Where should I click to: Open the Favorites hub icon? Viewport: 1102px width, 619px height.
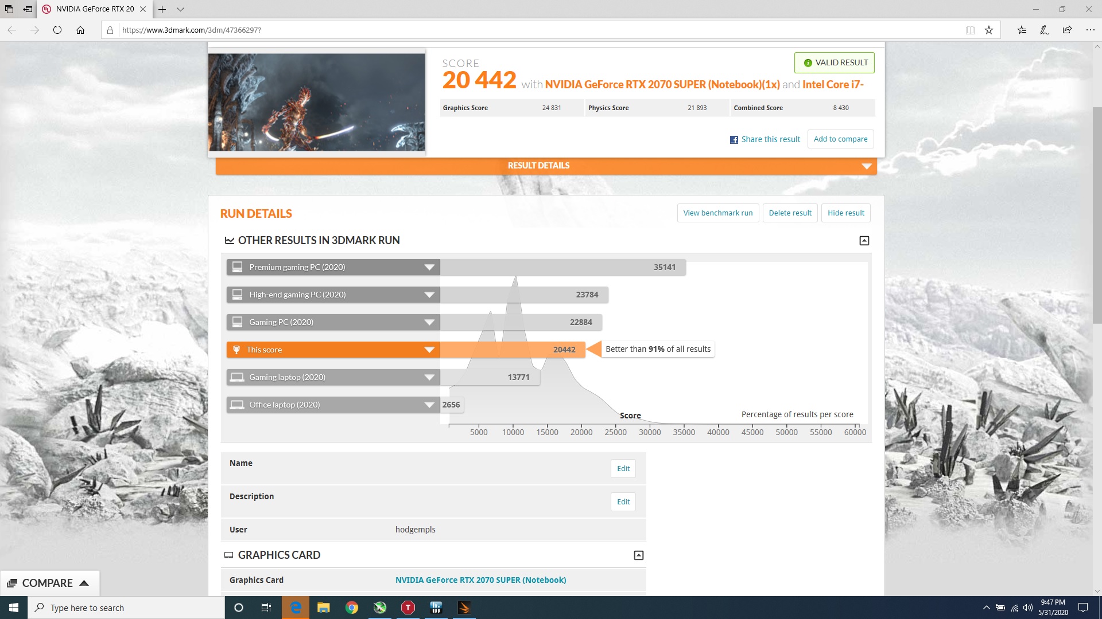click(x=1022, y=30)
